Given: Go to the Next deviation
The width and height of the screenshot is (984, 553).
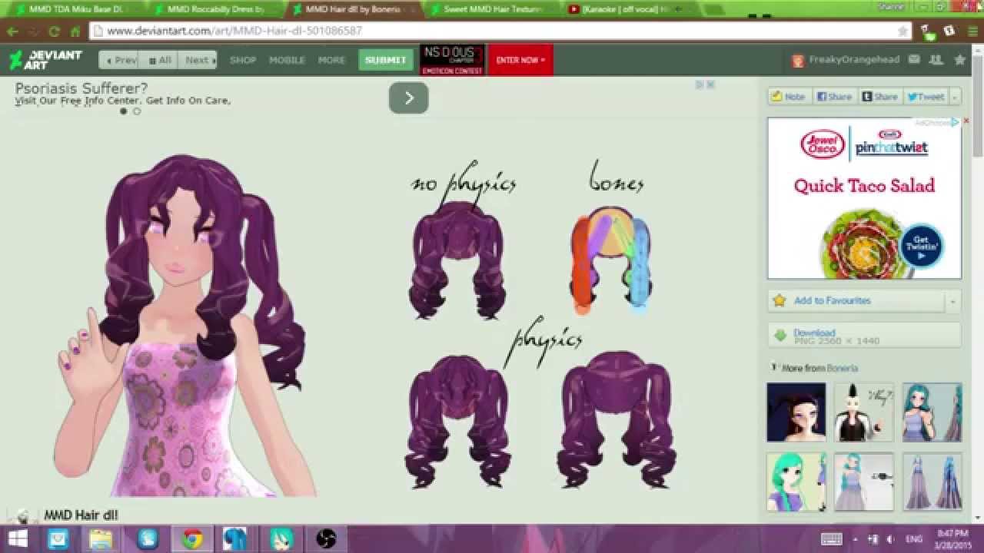Looking at the screenshot, I should [x=198, y=60].
